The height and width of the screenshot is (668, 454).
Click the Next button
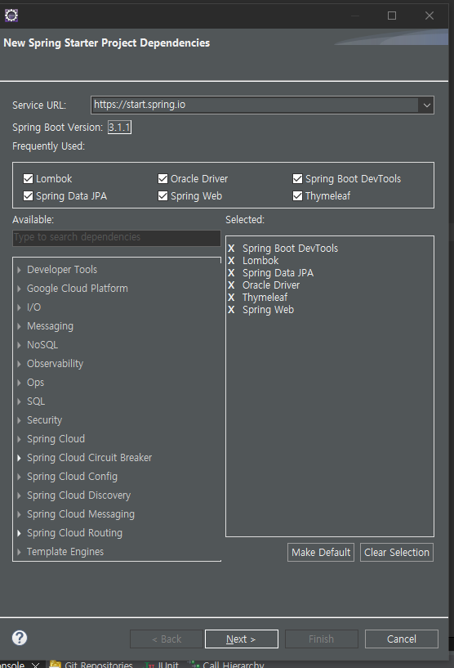coord(241,639)
